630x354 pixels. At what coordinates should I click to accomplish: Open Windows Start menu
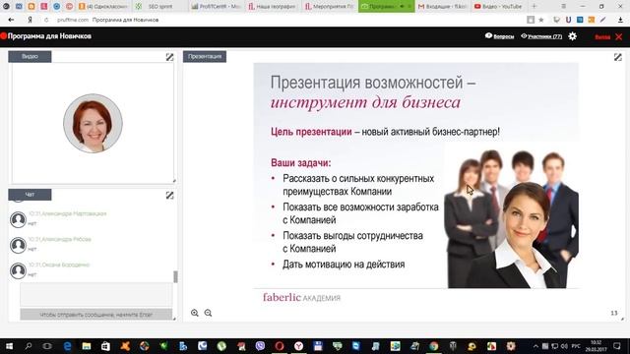(x=9, y=346)
